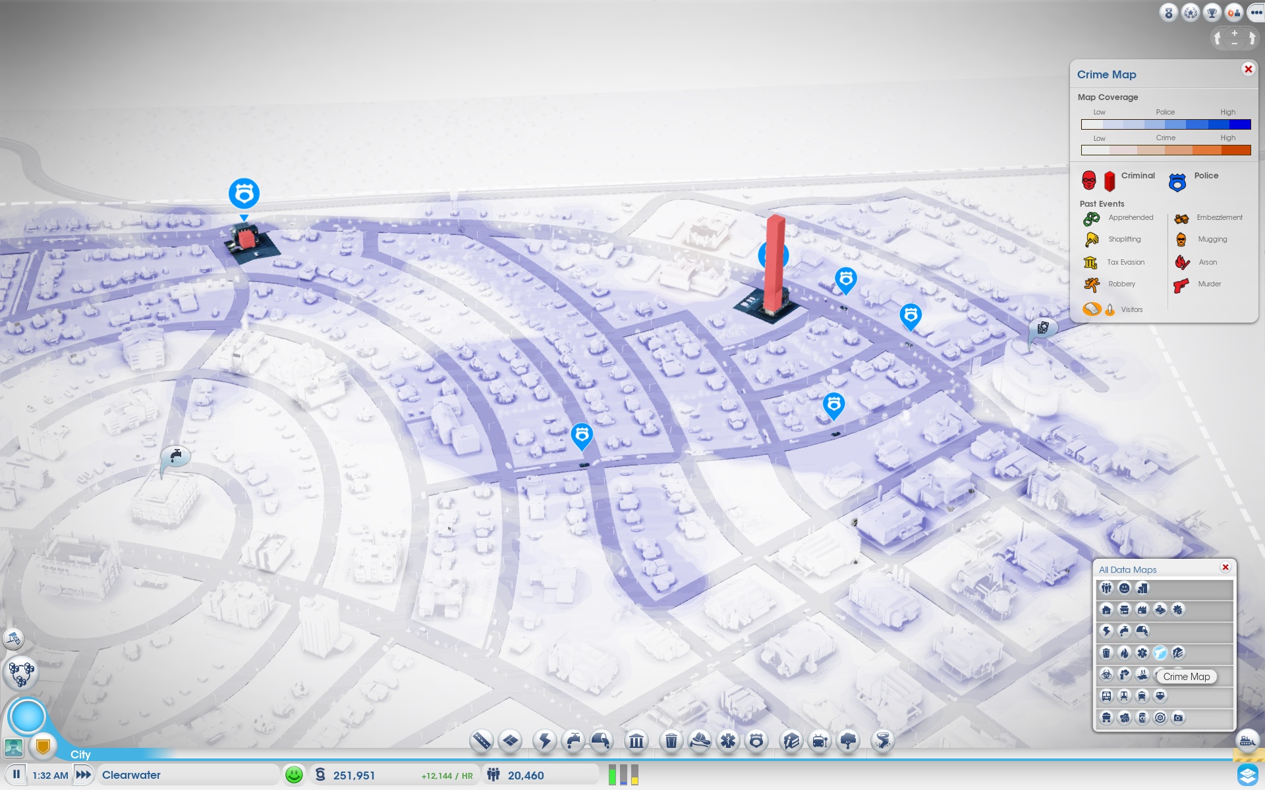1265x790 pixels.
Task: Open the Disasters tornado menu
Action: [882, 741]
